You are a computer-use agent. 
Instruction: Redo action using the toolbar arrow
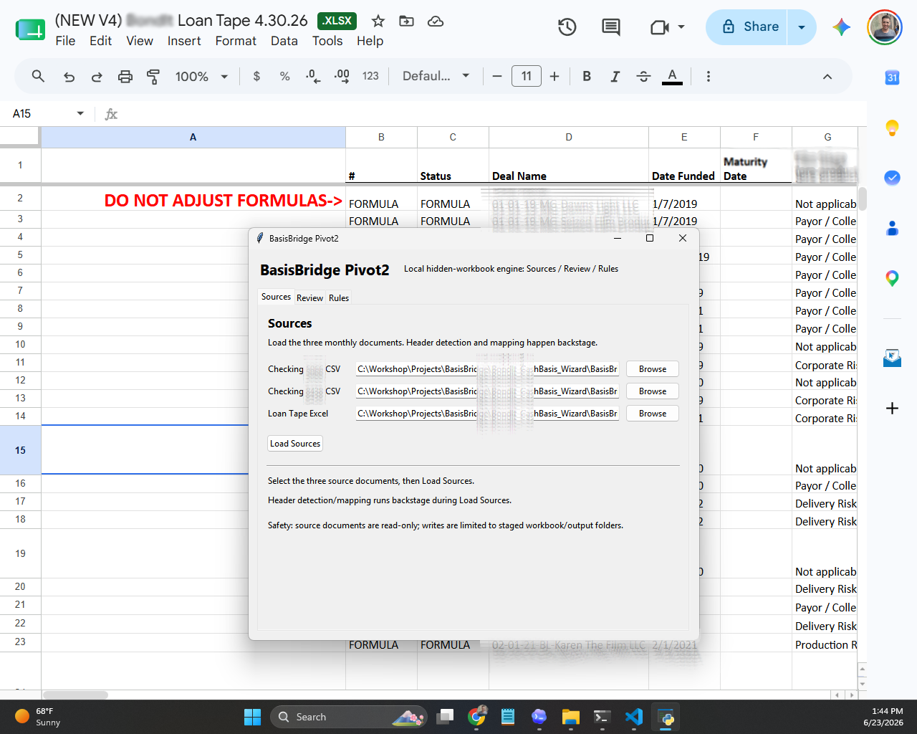97,77
